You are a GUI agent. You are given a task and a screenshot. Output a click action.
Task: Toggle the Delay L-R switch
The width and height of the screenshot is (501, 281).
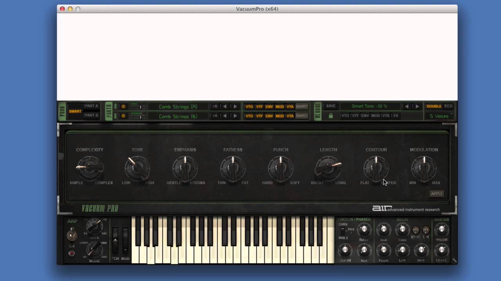(x=426, y=230)
